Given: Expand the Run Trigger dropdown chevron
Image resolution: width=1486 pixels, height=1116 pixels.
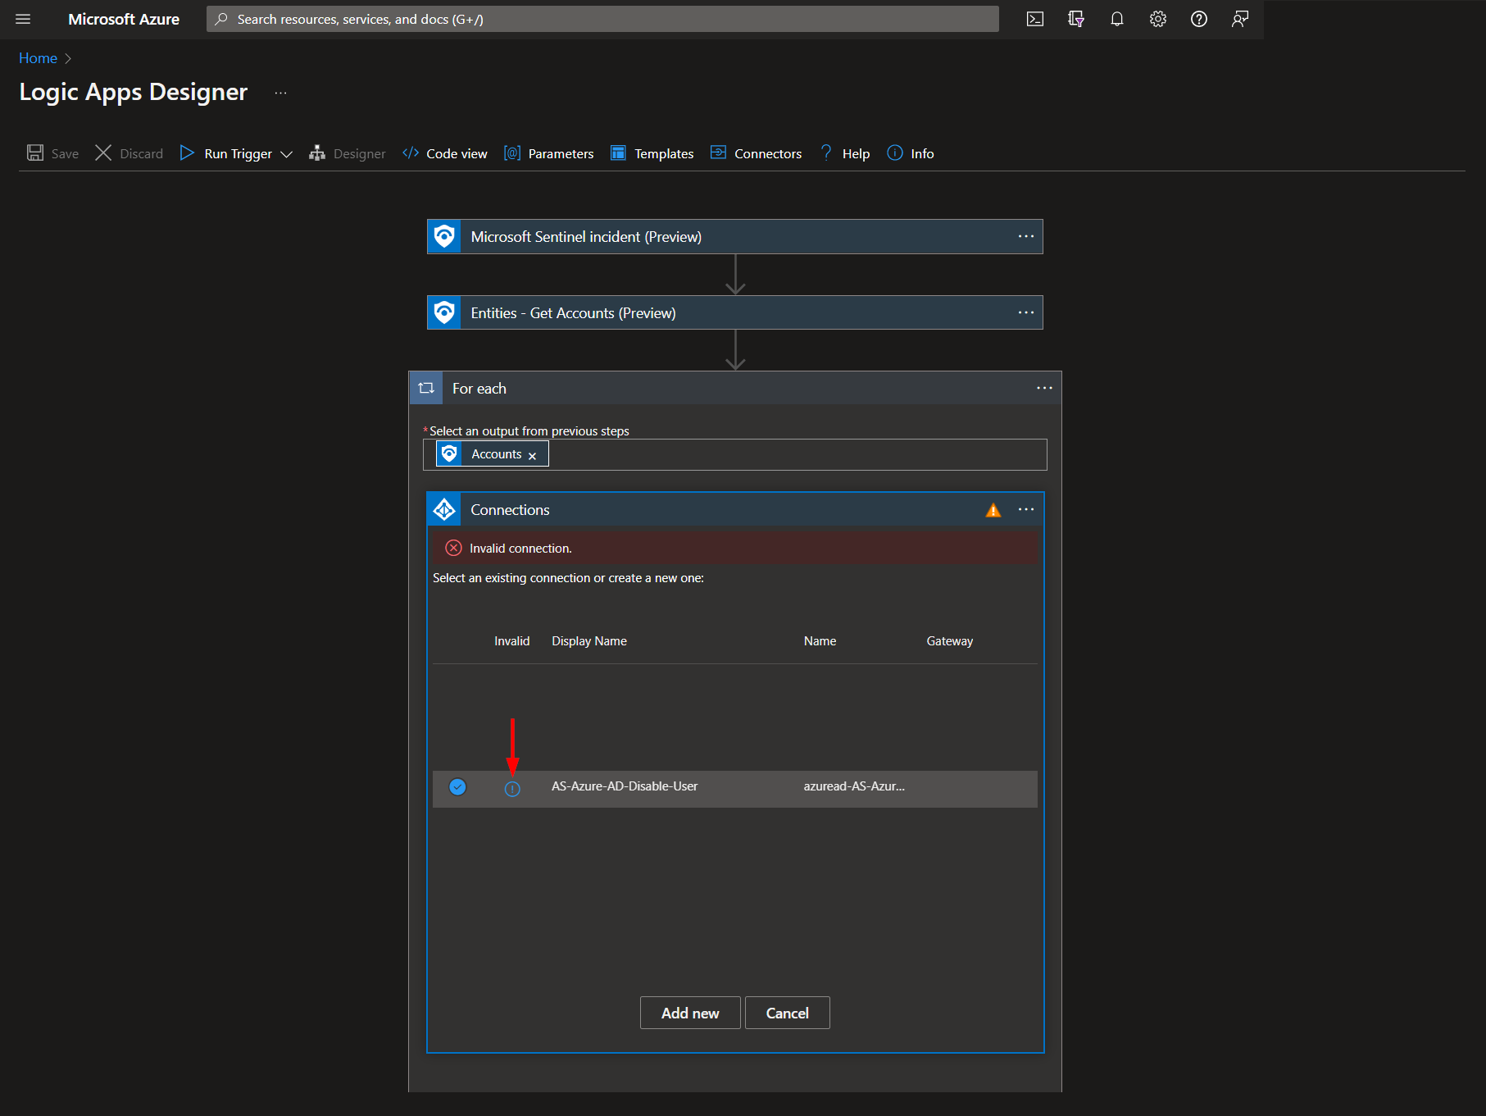Looking at the screenshot, I should 286,154.
